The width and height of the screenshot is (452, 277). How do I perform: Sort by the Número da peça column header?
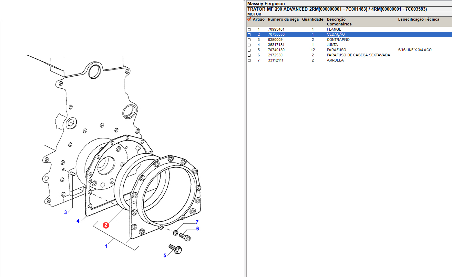(283, 20)
